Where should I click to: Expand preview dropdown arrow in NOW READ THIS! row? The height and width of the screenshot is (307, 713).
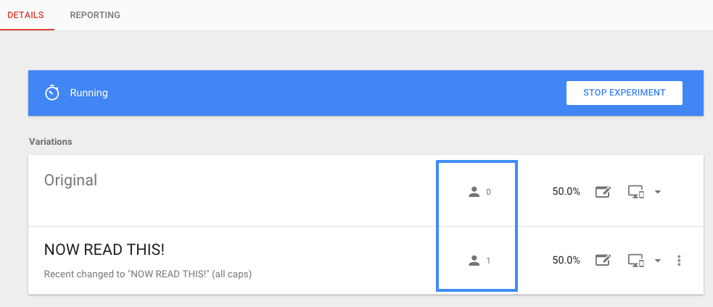point(658,261)
